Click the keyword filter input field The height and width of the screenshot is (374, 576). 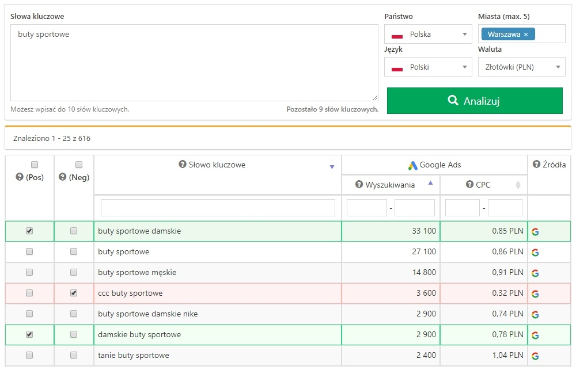pos(218,208)
